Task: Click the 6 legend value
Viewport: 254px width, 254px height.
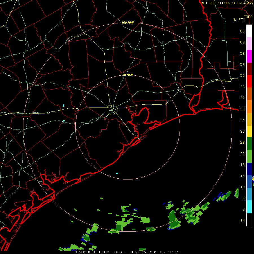Action: click(243, 198)
